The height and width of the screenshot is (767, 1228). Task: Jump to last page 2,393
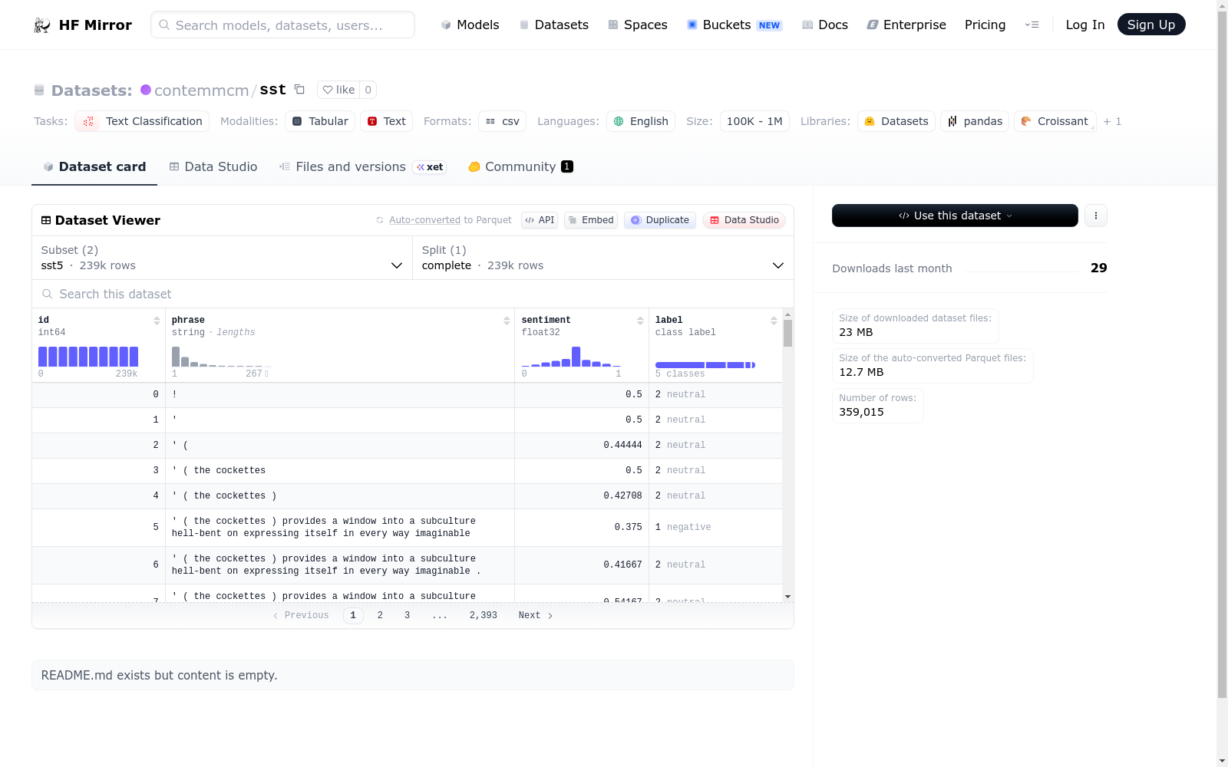(x=483, y=615)
